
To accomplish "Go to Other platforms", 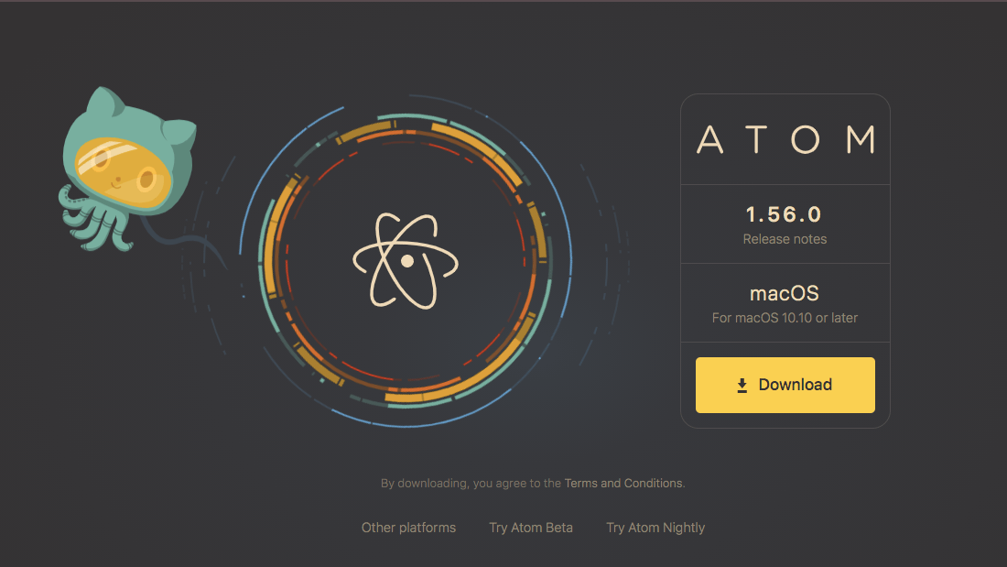I will 408,528.
